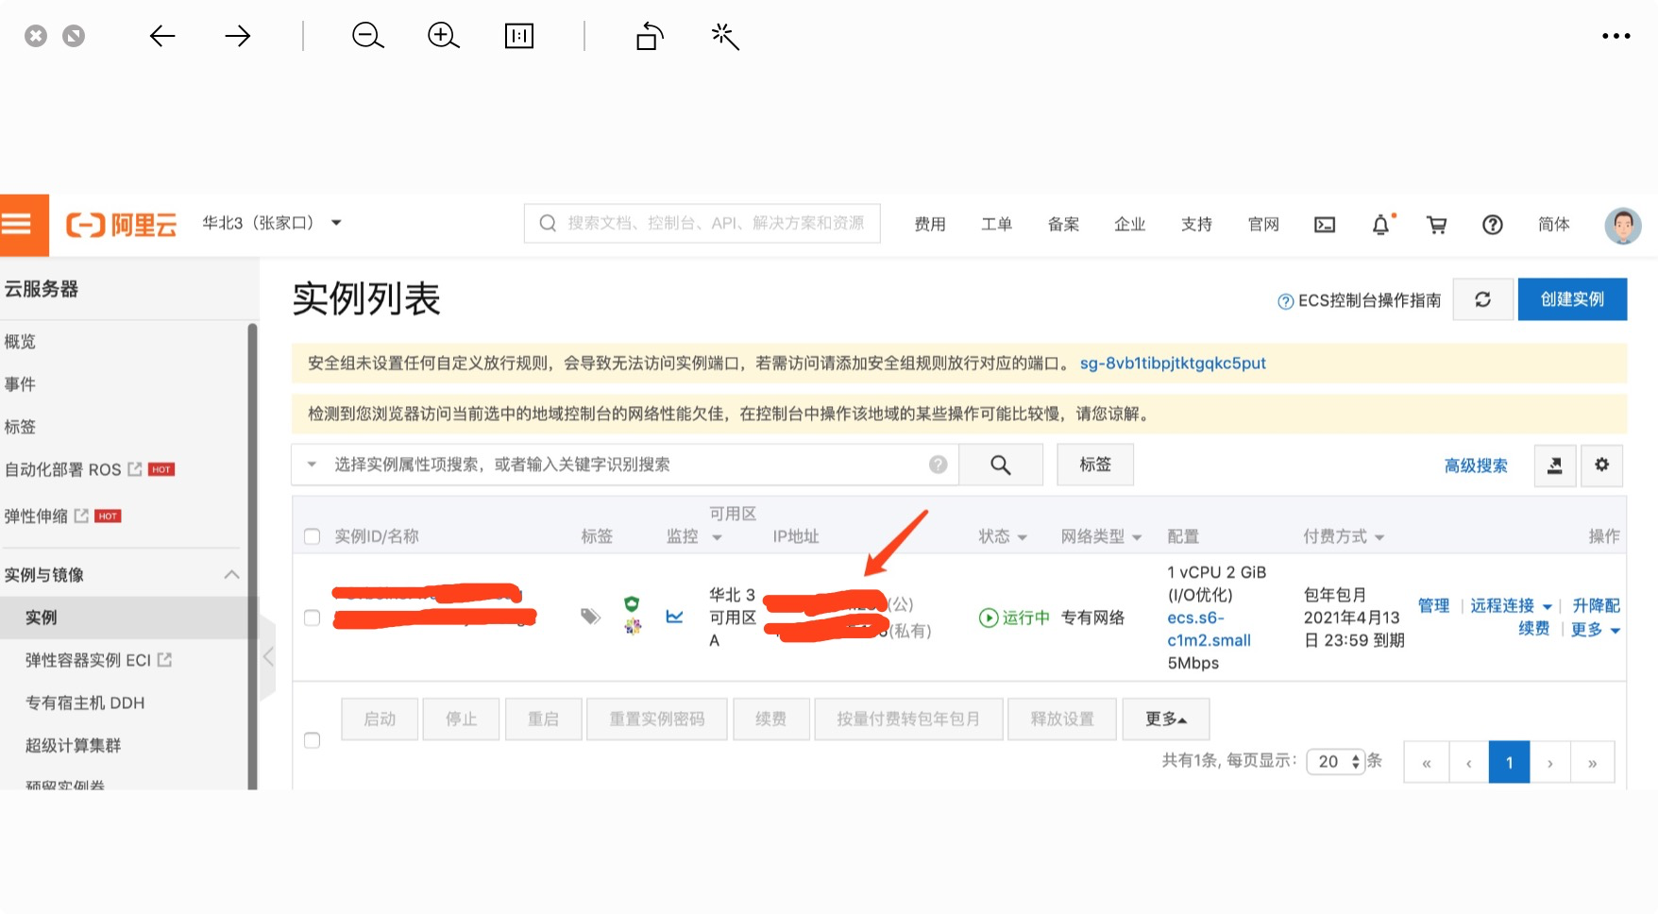Export the instance list
The image size is (1658, 914).
1555,465
